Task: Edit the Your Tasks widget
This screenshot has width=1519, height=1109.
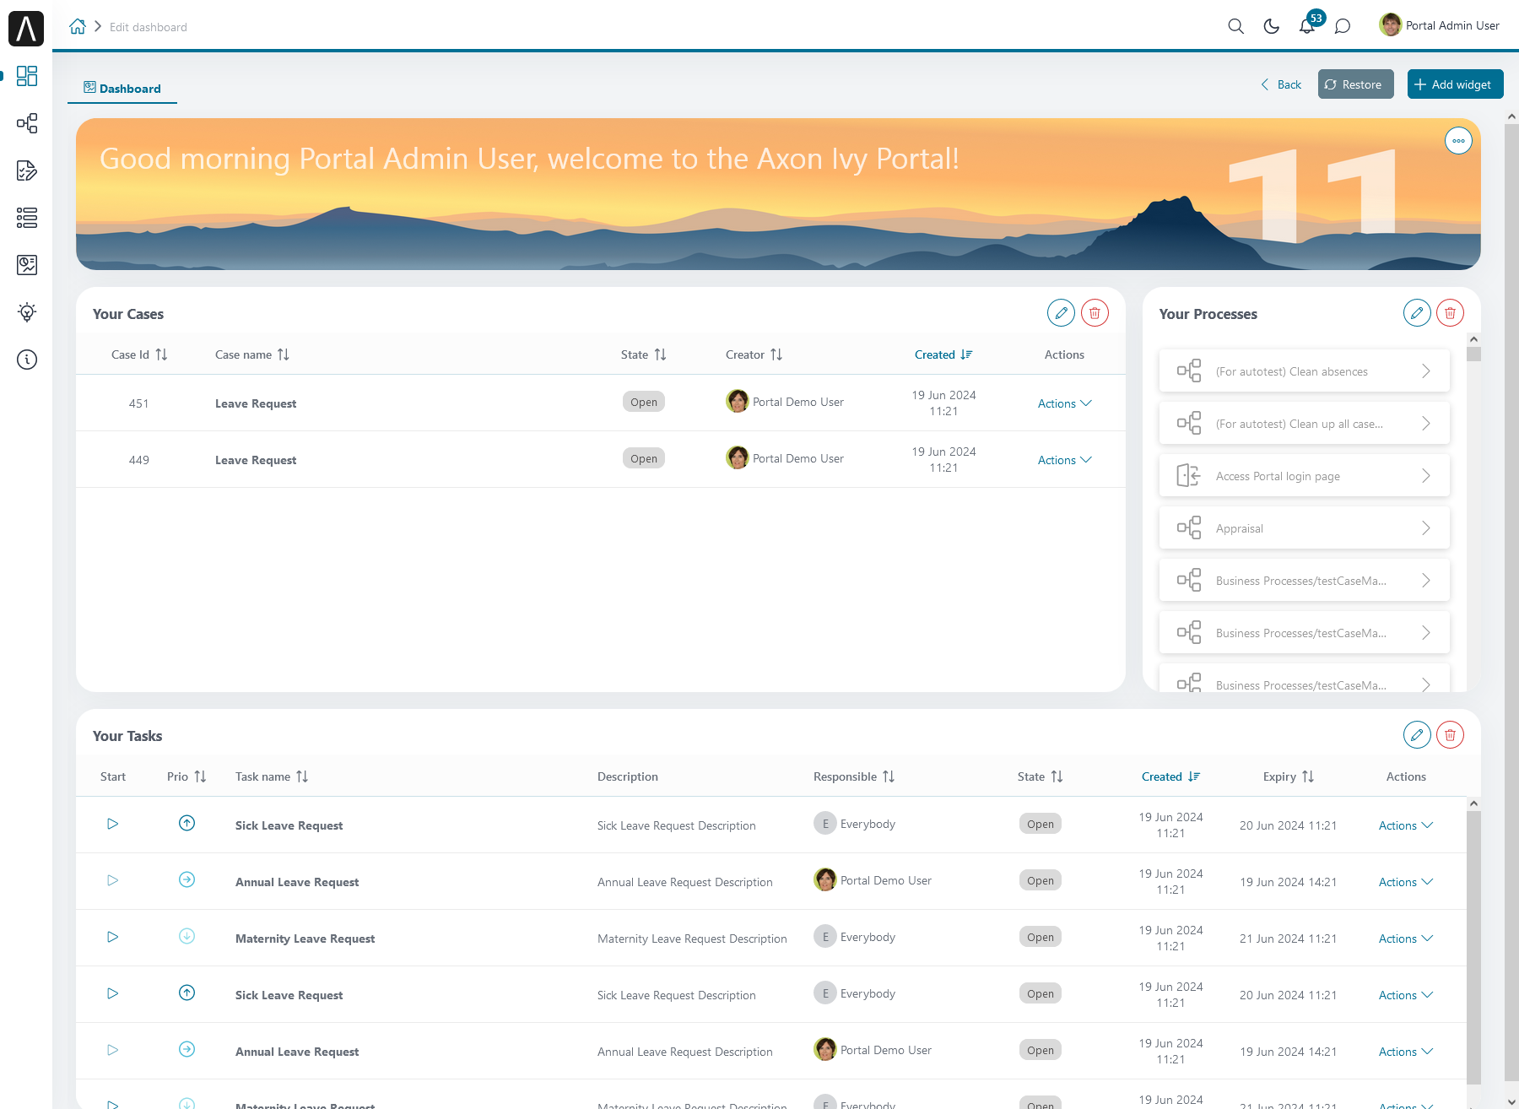Action: coord(1417,735)
